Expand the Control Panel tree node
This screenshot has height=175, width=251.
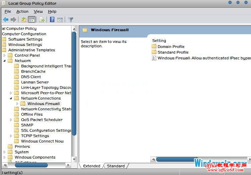4,55
